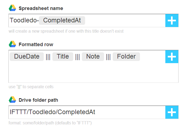Click the Drive folder path label
This screenshot has width=191, height=133.
coord(38,100)
